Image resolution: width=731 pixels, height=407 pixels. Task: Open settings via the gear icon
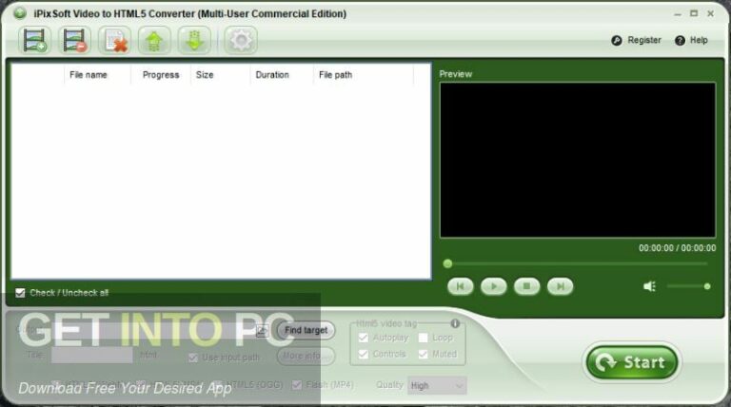[241, 41]
